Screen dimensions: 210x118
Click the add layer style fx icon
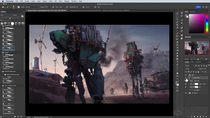coord(191,117)
